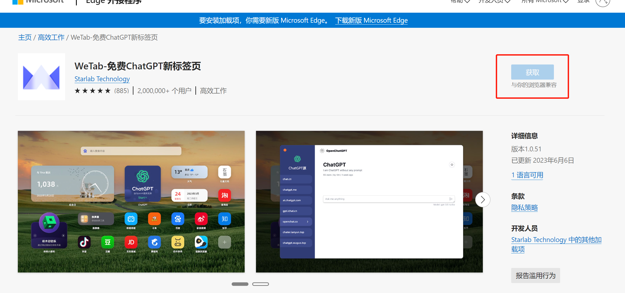Viewport: 625px width, 293px height.
Task: Click the 详细信息 heading
Action: point(524,136)
